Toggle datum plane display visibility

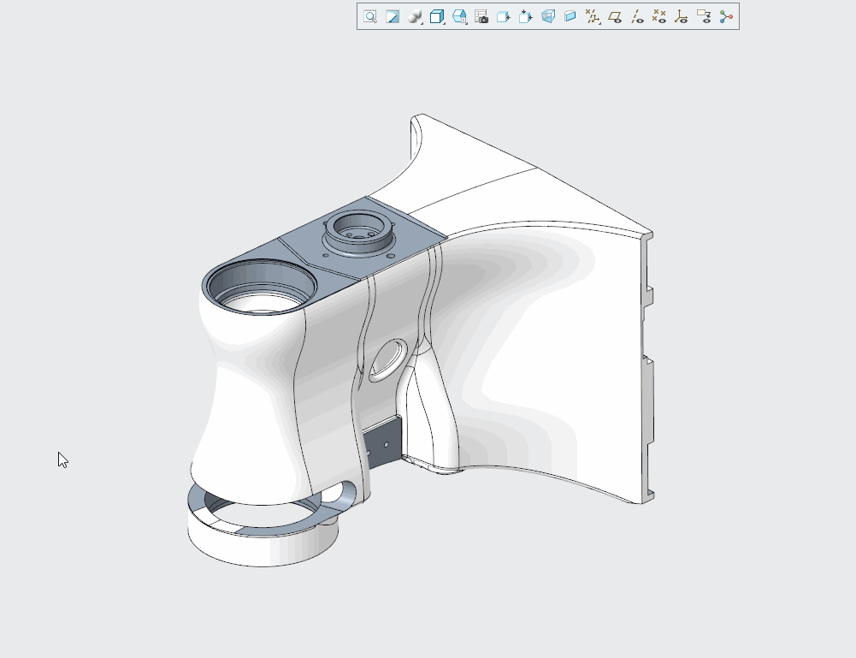(615, 16)
